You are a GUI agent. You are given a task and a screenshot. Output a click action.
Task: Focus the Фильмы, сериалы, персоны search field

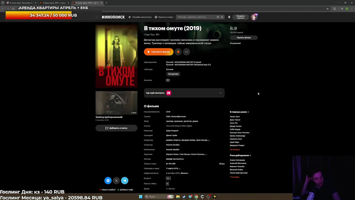coord(196,17)
